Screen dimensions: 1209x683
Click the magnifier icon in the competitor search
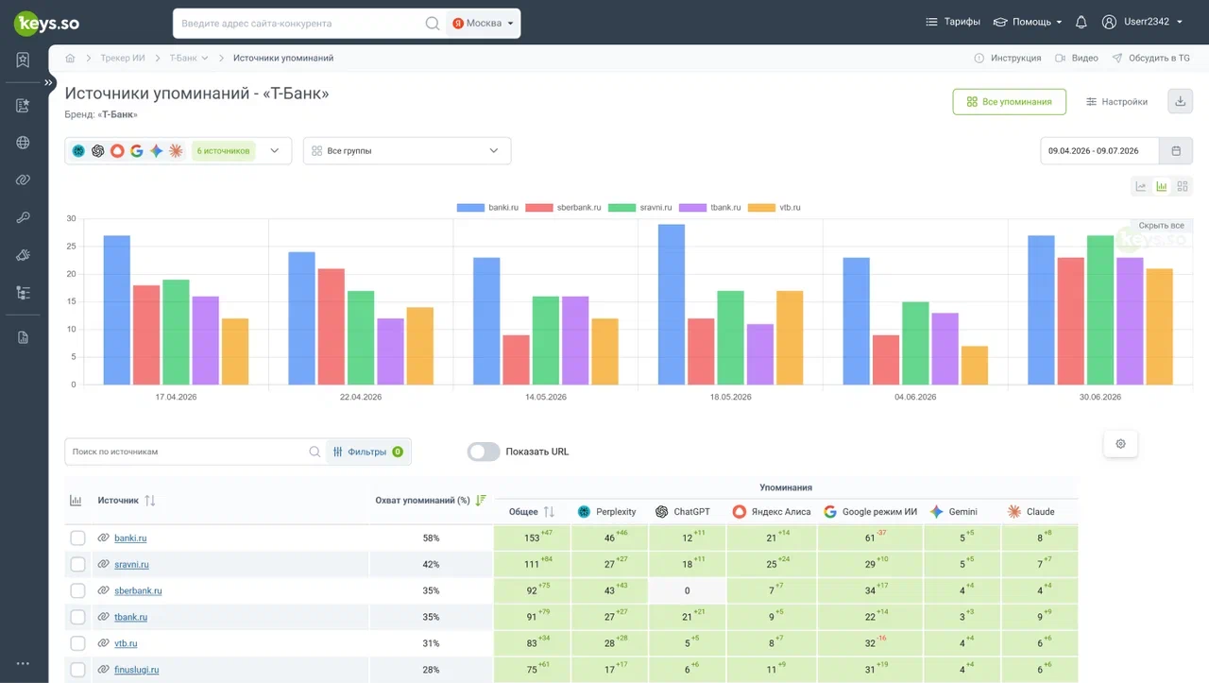[x=433, y=23]
